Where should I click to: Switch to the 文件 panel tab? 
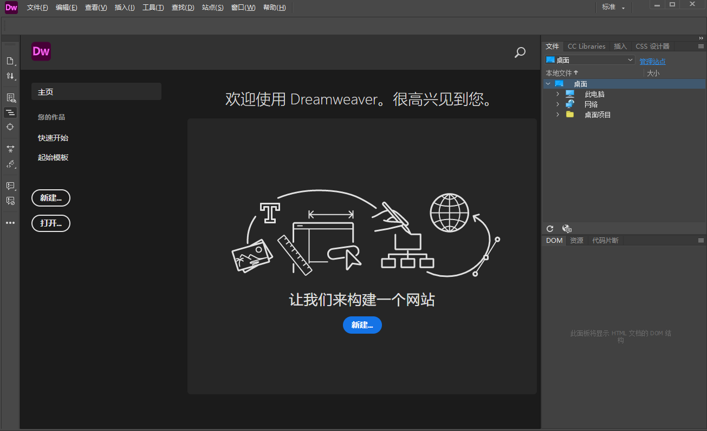pos(553,47)
